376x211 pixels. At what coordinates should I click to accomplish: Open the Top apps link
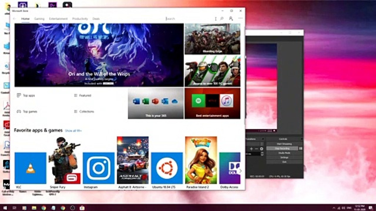tap(26, 96)
